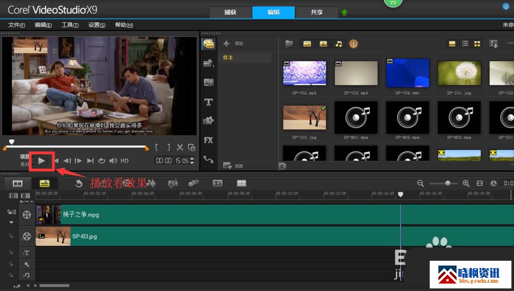Screen dimensions: 514x291
Task: Switch to Timeline view
Action: tap(45, 183)
